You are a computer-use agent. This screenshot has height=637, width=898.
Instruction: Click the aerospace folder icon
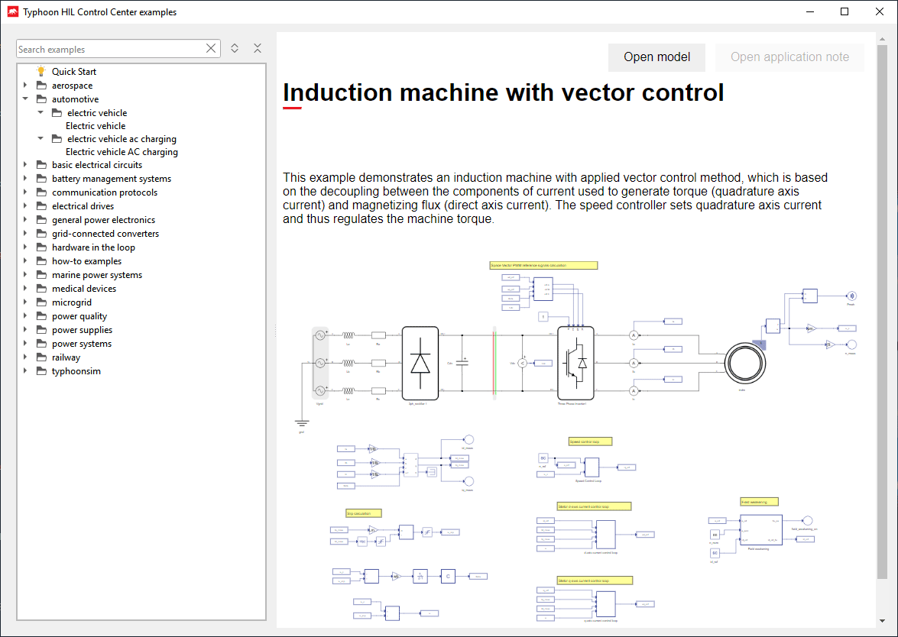[x=41, y=86]
